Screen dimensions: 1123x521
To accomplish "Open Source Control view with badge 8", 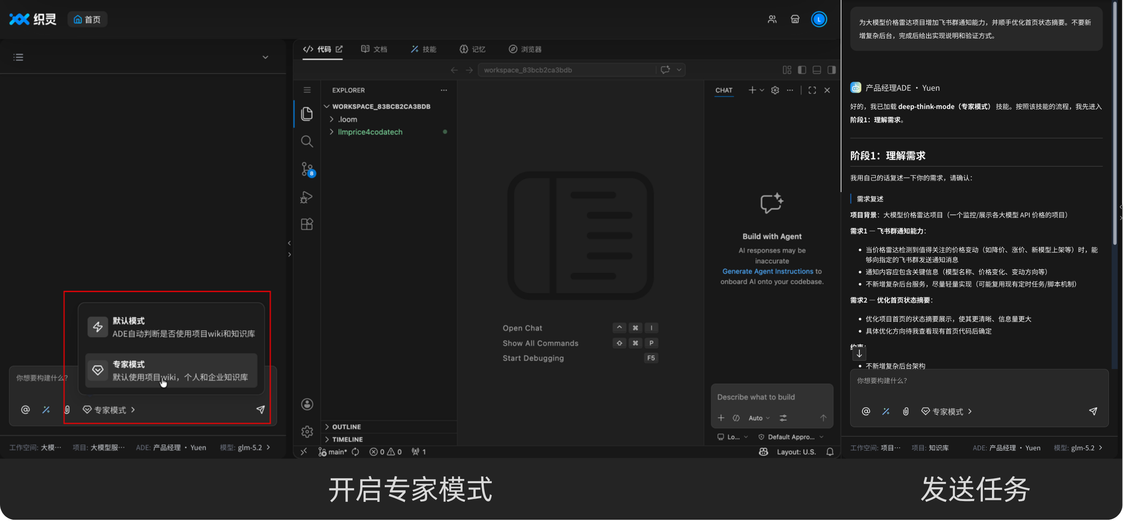I will tap(308, 169).
